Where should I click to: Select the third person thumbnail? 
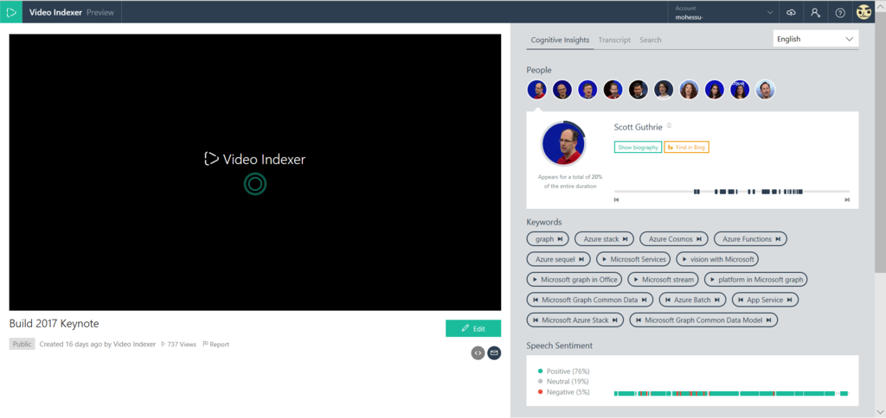587,89
